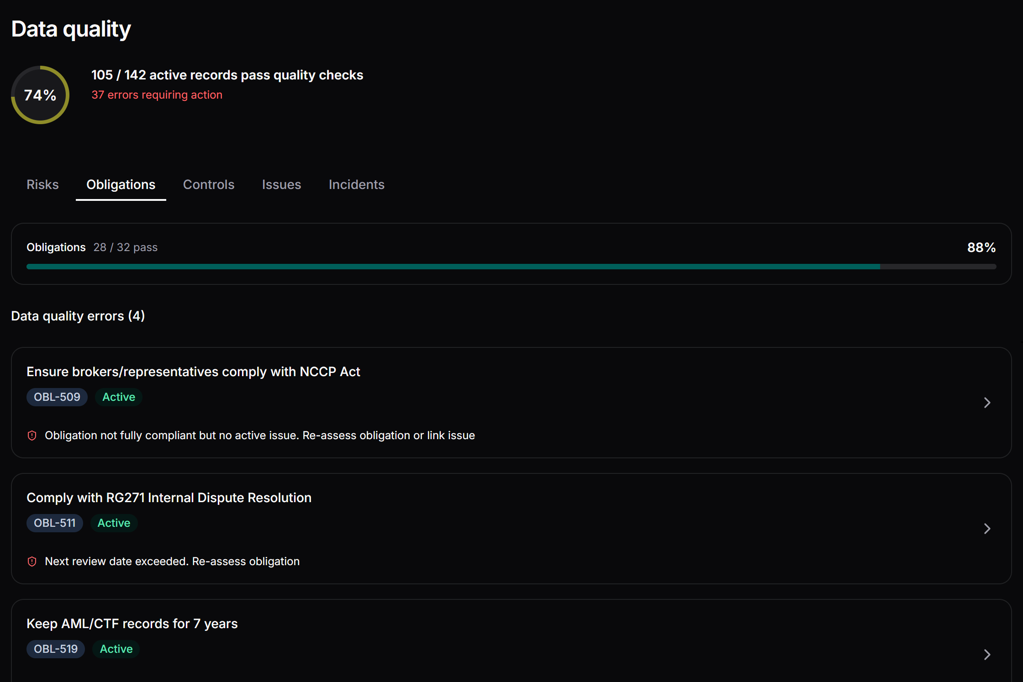Go to the Issues tab
This screenshot has width=1023, height=682.
(x=281, y=184)
